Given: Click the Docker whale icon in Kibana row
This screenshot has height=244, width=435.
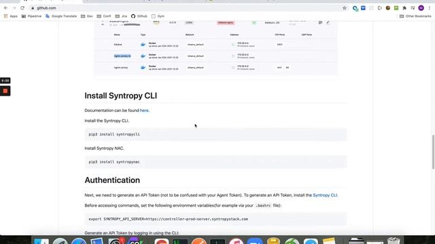Looking at the screenshot, I should [143, 45].
